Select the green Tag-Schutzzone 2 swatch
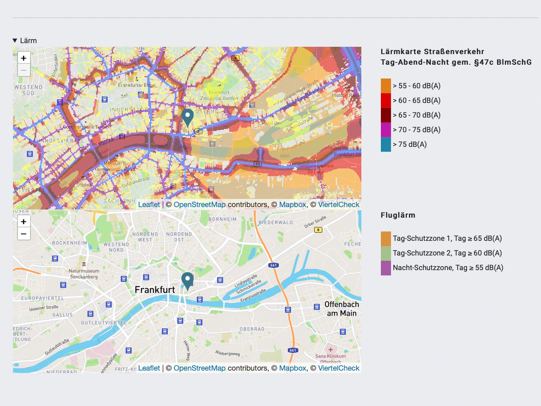The image size is (541, 406). tap(385, 253)
